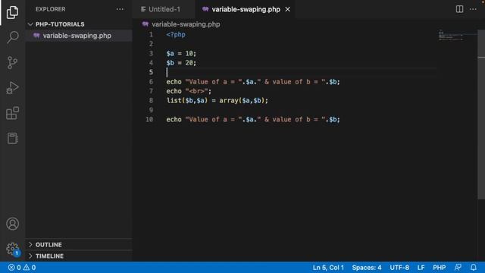Click the echo statement on line 6
Screen dimensions: 485x273
click(253, 82)
